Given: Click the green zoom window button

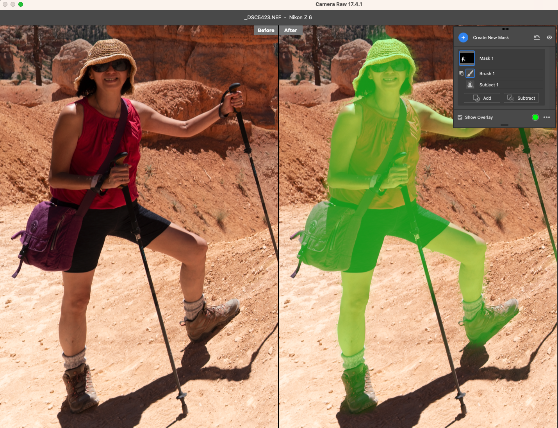Looking at the screenshot, I should [x=21, y=4].
